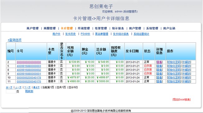
Task: Click 初始化密码 for card 4009916880000003
Action: (x=174, y=66)
